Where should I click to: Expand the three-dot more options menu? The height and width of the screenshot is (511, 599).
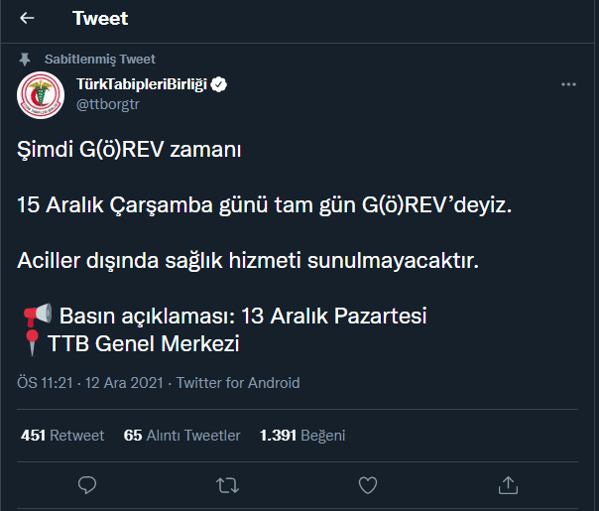tap(568, 84)
